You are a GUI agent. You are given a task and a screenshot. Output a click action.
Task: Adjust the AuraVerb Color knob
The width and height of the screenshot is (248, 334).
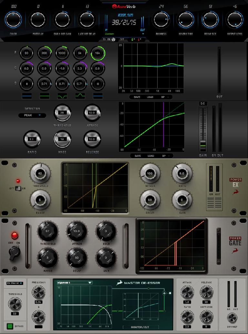pyautogui.click(x=13, y=20)
